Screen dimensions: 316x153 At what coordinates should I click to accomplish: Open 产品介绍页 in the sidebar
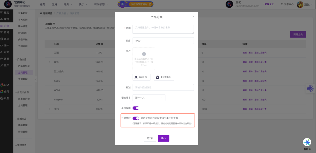24,66
